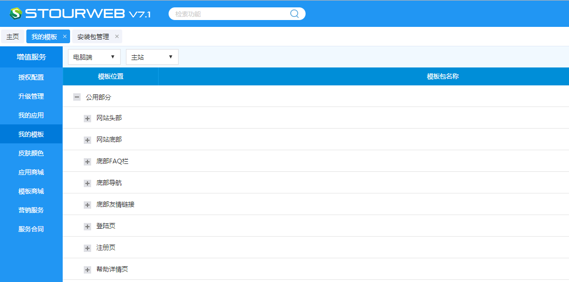The width and height of the screenshot is (569, 282).
Task: Expand the 底部导航 plus icon
Action: tap(87, 183)
